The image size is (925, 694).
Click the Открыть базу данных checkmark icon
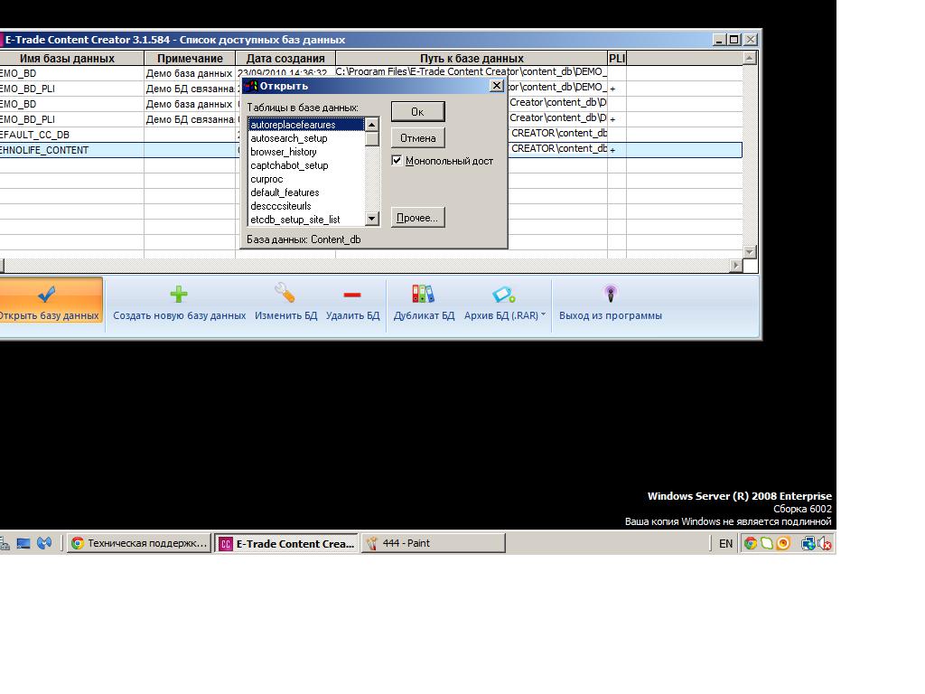(46, 294)
